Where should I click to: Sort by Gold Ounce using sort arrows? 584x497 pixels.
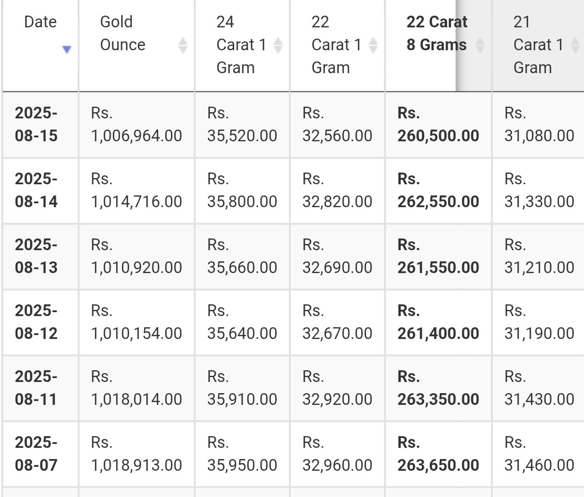click(x=183, y=45)
